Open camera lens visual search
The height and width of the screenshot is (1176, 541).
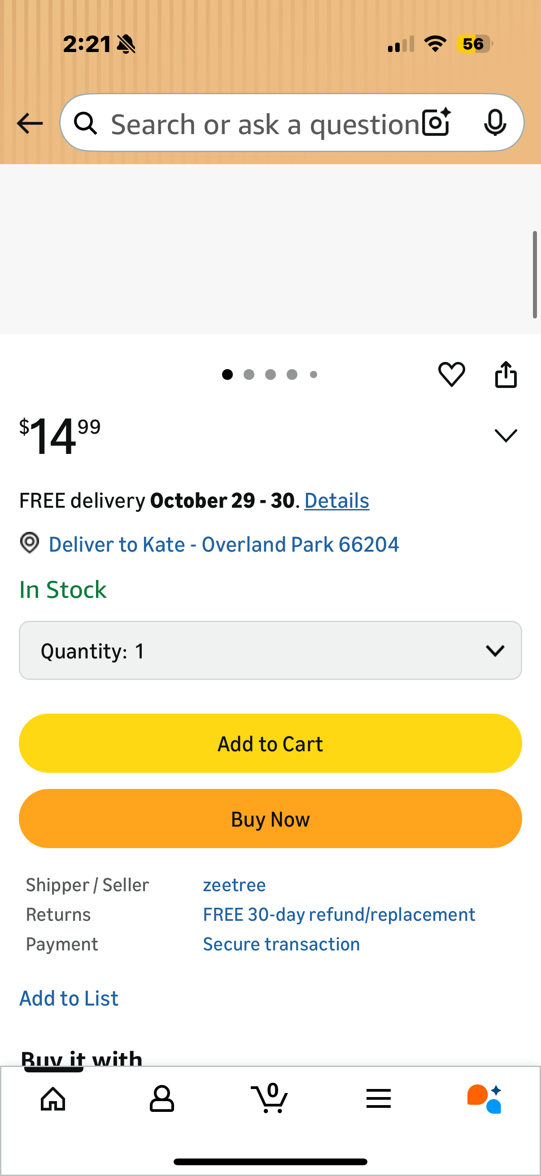(x=436, y=122)
